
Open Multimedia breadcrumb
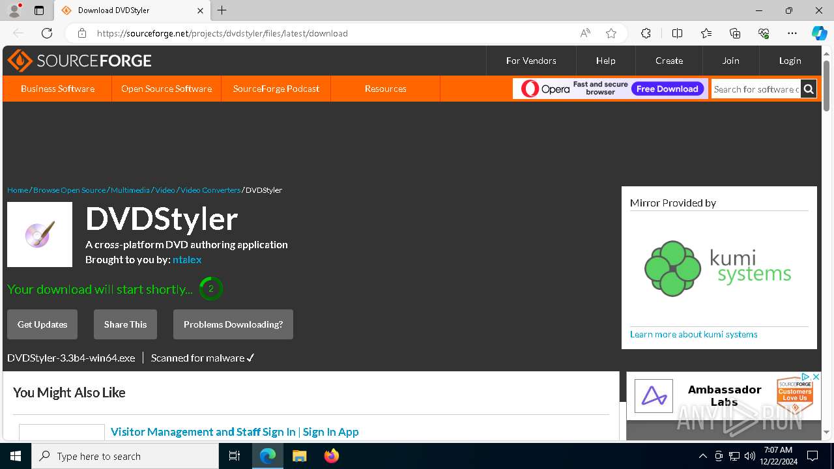pyautogui.click(x=130, y=190)
